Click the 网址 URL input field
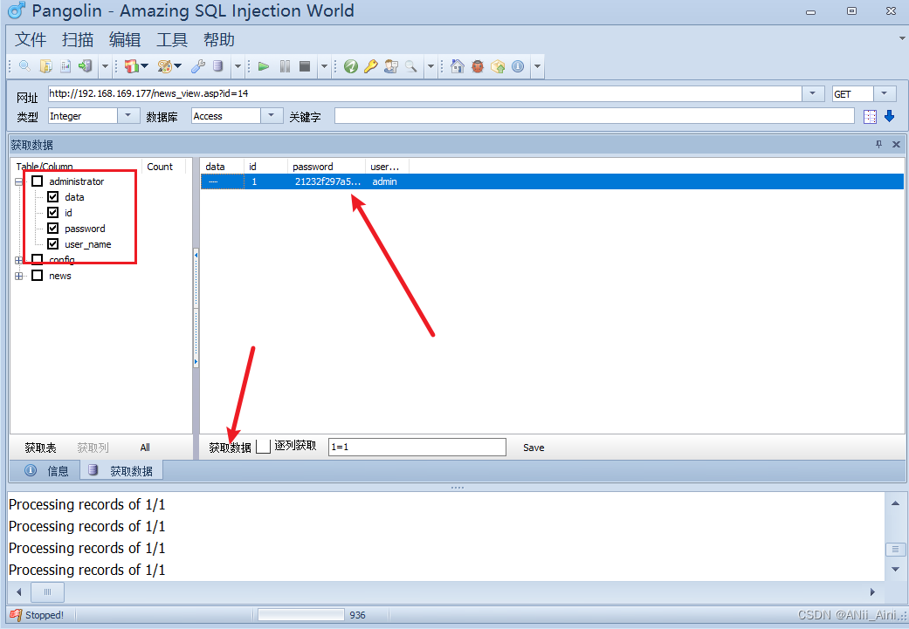909x629 pixels. pos(425,93)
